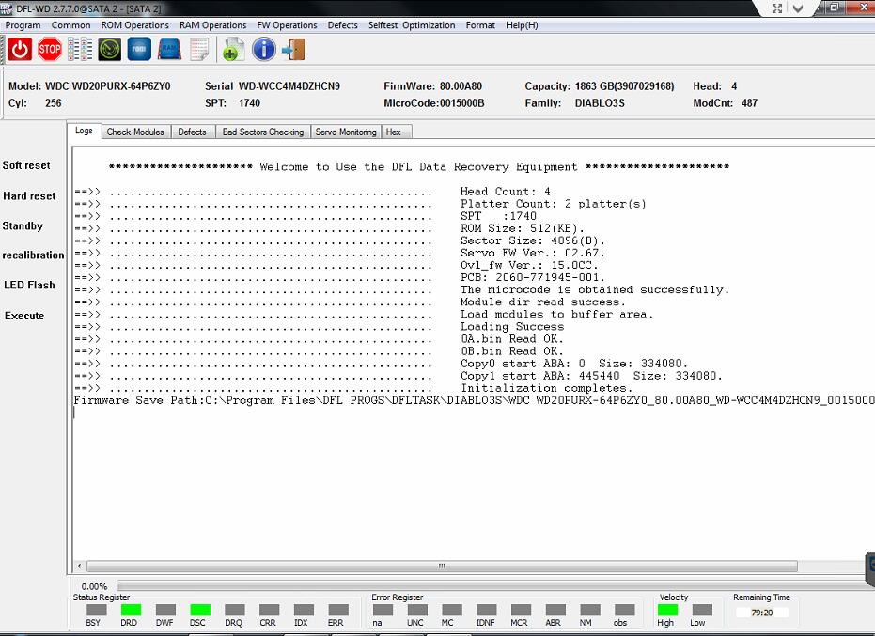
Task: Open the Help(H) menu
Action: click(522, 25)
